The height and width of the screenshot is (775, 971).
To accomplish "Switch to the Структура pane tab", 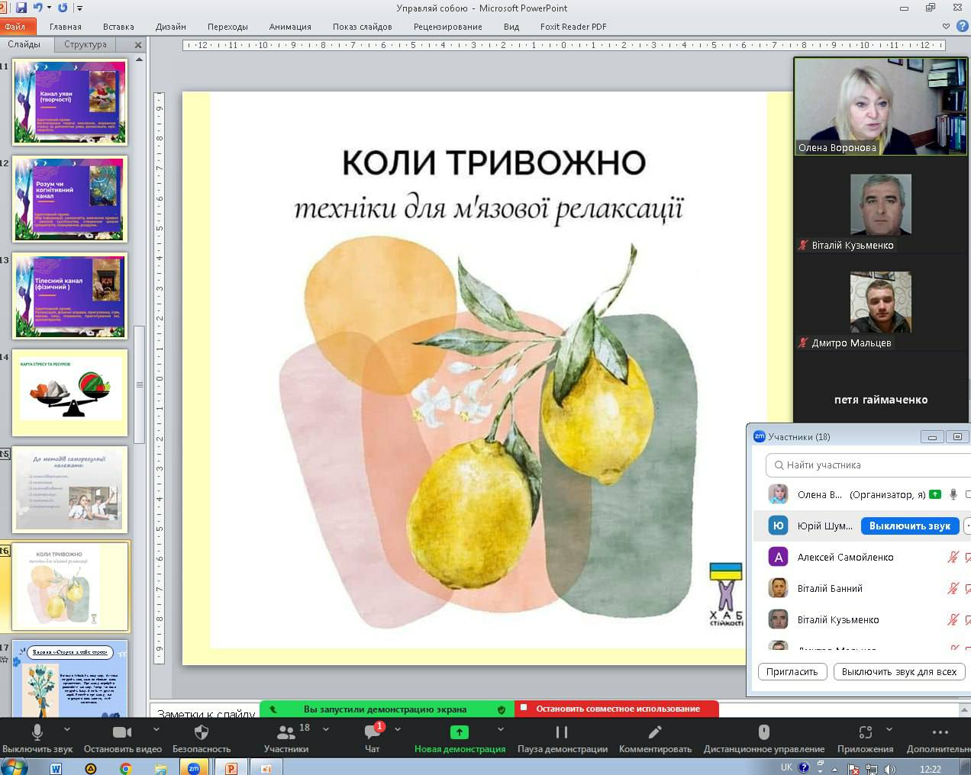I will 85,44.
